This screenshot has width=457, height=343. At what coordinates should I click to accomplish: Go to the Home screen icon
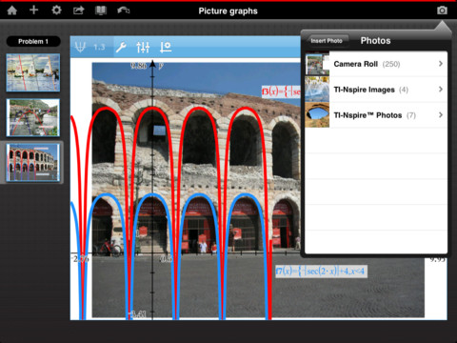click(x=12, y=10)
